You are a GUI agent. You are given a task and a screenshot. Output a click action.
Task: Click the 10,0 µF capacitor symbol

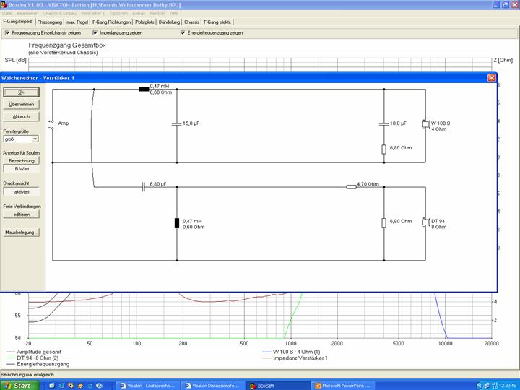384,123
